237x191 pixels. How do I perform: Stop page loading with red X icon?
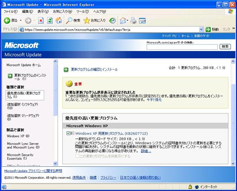(x=41, y=21)
